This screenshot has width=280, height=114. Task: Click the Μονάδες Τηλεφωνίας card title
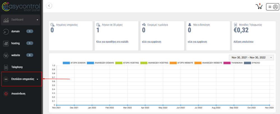click(250, 25)
